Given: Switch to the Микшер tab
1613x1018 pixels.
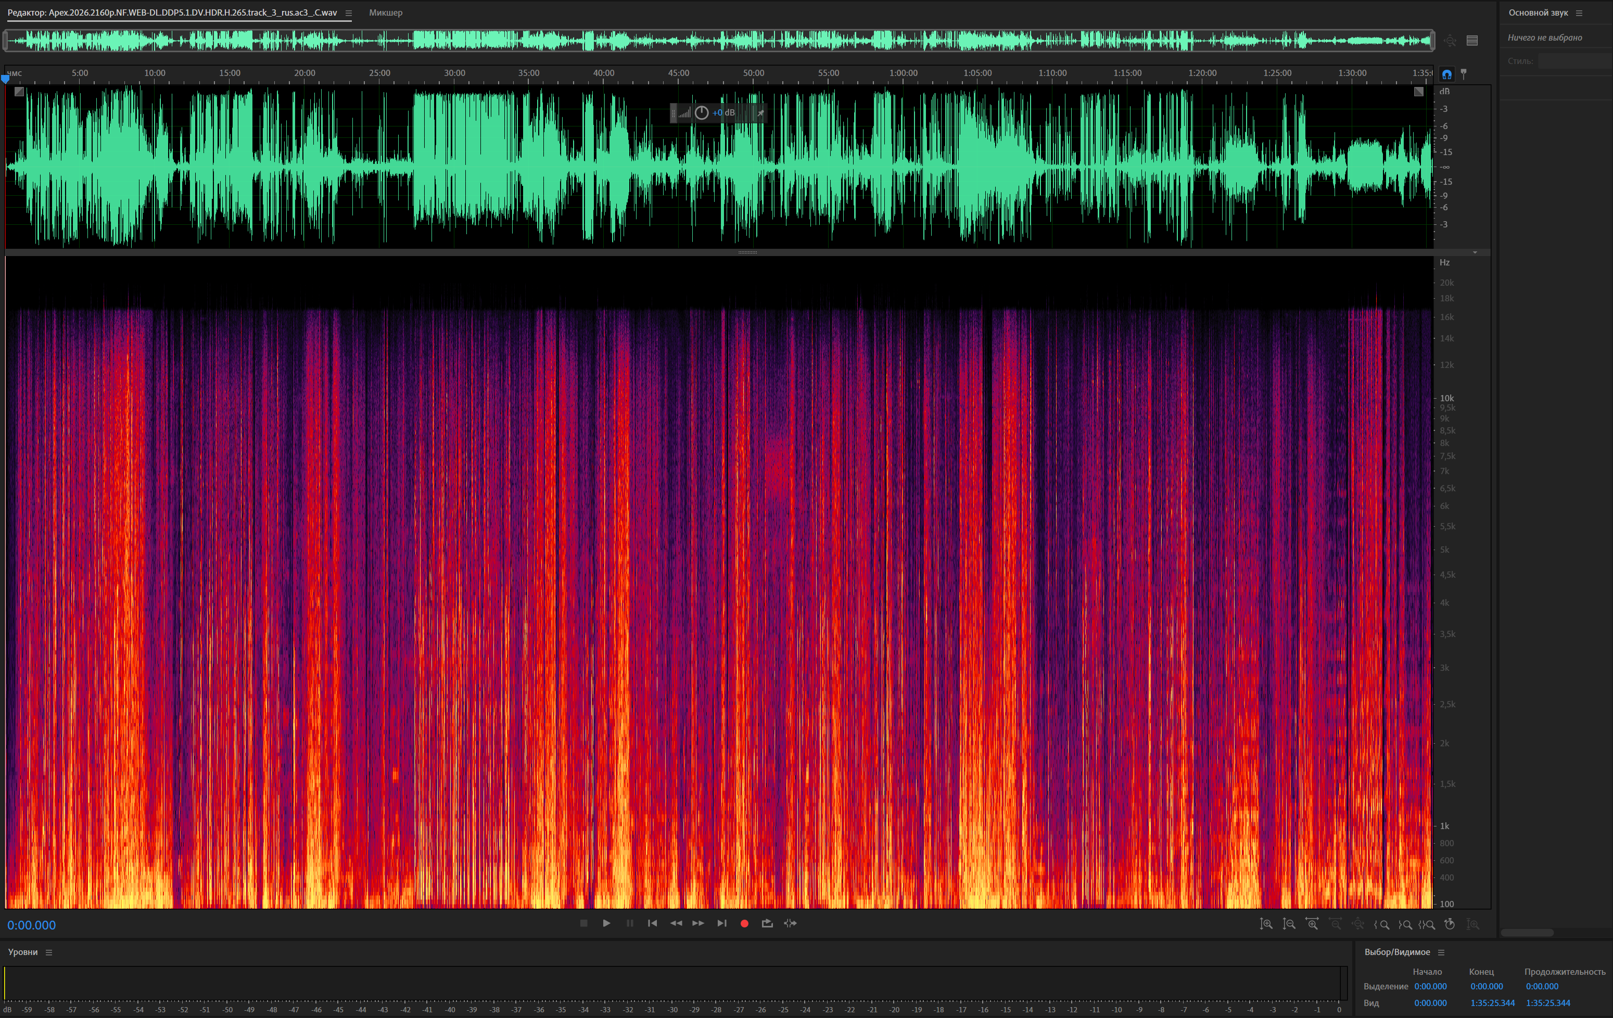Looking at the screenshot, I should pos(386,12).
